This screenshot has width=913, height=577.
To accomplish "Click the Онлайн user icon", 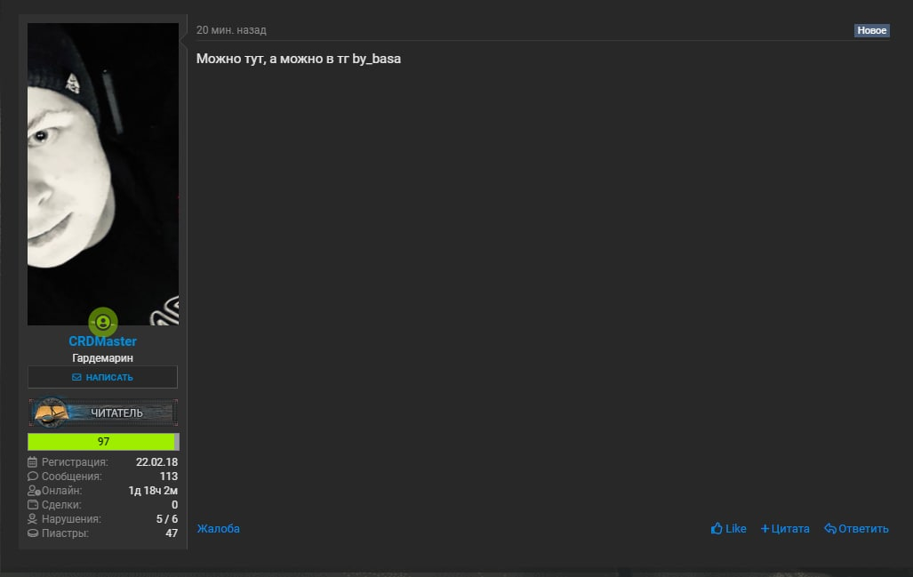I will [x=34, y=491].
